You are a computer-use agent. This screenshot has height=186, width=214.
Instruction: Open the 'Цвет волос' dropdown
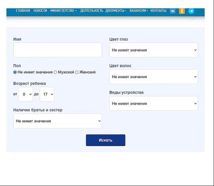click(x=153, y=77)
